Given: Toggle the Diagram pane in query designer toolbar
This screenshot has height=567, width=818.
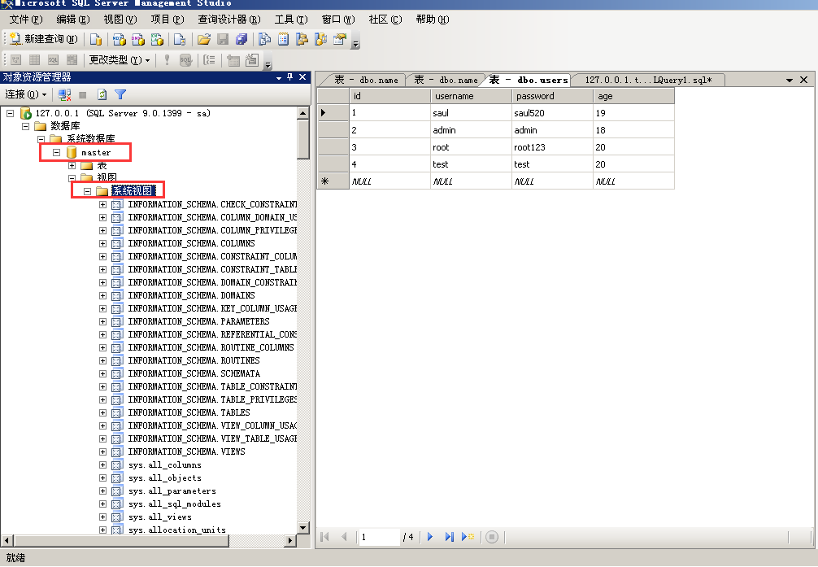Looking at the screenshot, I should tap(15, 60).
